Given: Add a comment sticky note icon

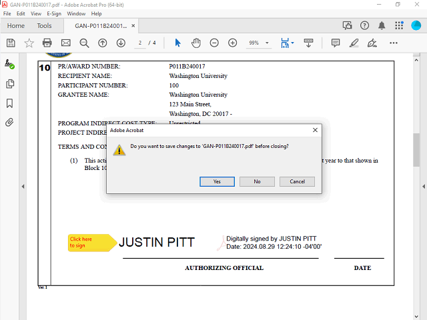Looking at the screenshot, I should point(336,43).
